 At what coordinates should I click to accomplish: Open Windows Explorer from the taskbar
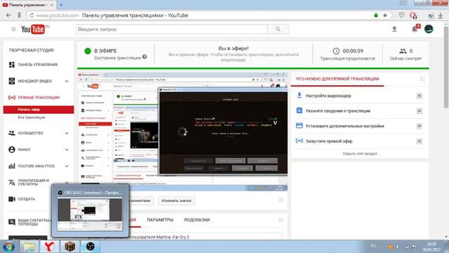click(29, 247)
